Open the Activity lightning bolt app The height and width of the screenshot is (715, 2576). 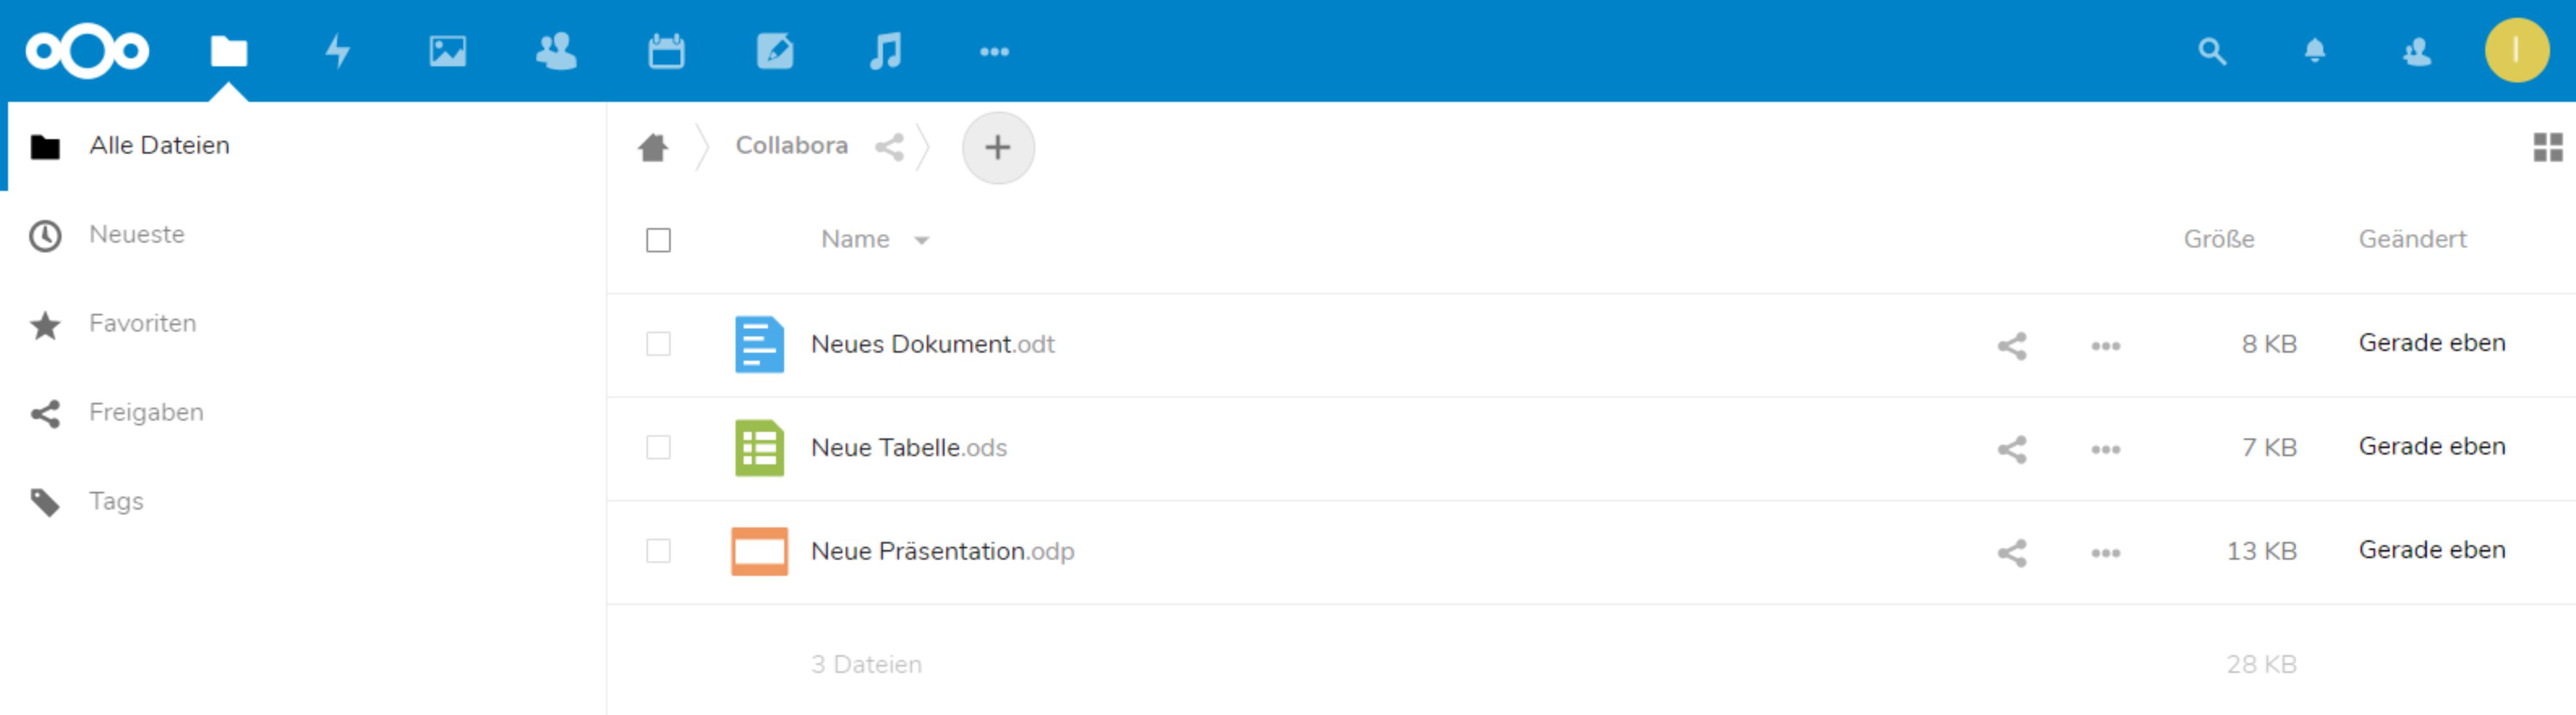[x=338, y=51]
